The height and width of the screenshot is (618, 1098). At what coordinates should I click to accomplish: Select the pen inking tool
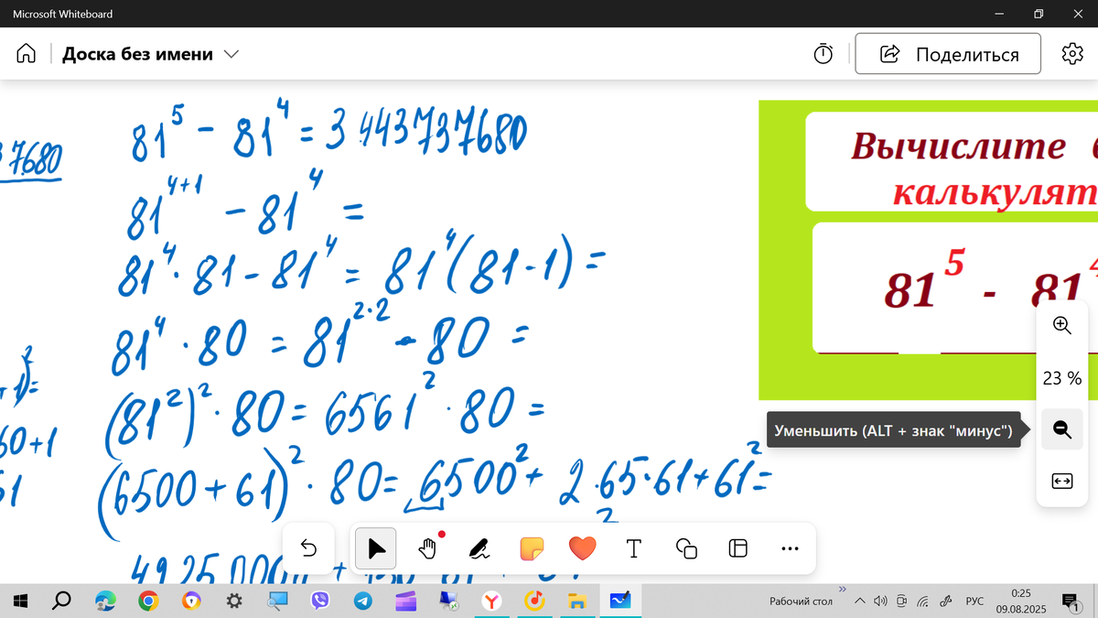click(x=479, y=548)
